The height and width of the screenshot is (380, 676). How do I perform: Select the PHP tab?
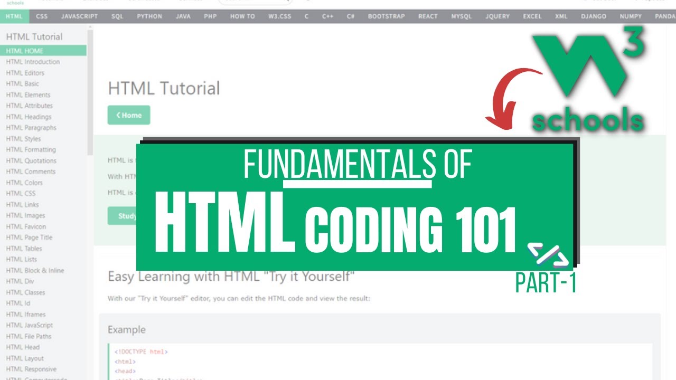(x=210, y=16)
